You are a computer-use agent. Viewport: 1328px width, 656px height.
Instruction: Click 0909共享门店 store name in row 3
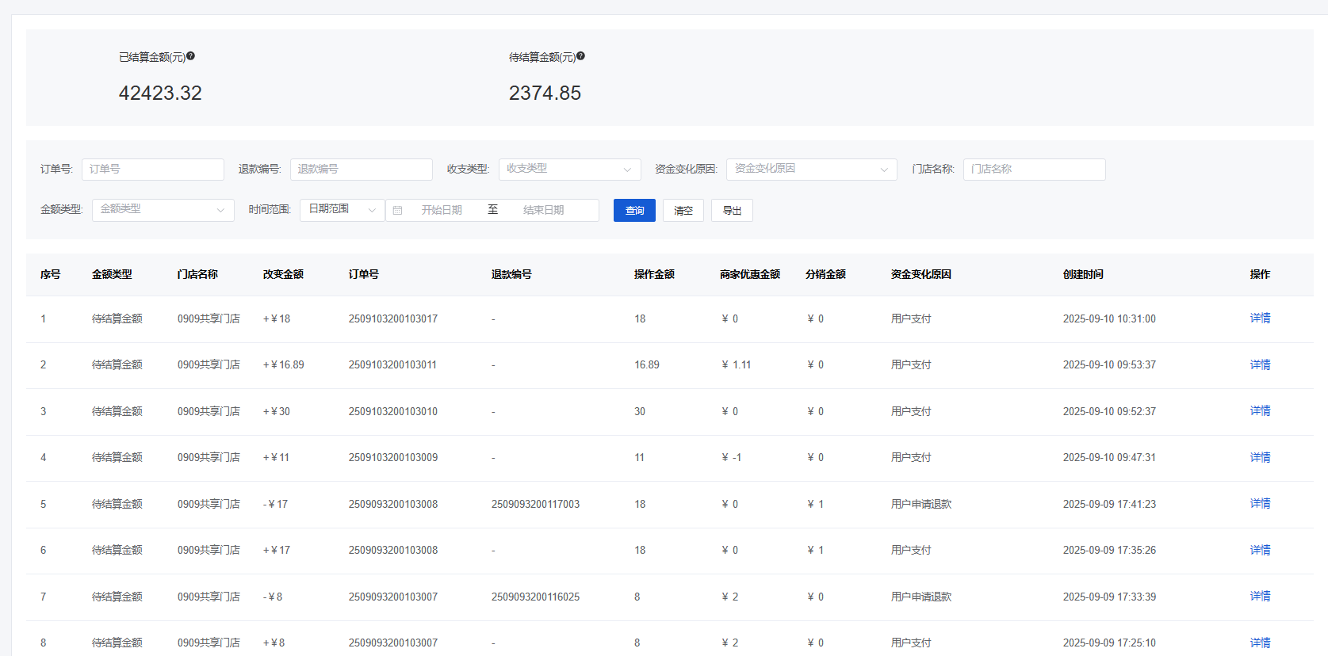coord(209,411)
